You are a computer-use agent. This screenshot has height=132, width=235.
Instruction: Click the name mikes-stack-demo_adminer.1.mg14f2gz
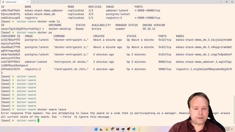[204, 62]
